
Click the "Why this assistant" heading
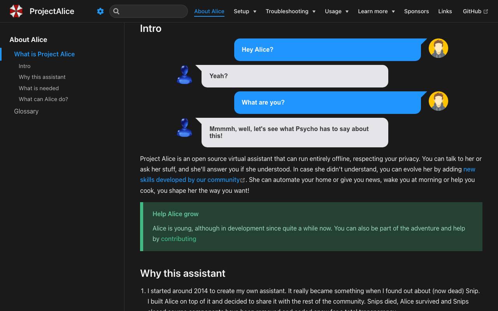click(x=182, y=273)
